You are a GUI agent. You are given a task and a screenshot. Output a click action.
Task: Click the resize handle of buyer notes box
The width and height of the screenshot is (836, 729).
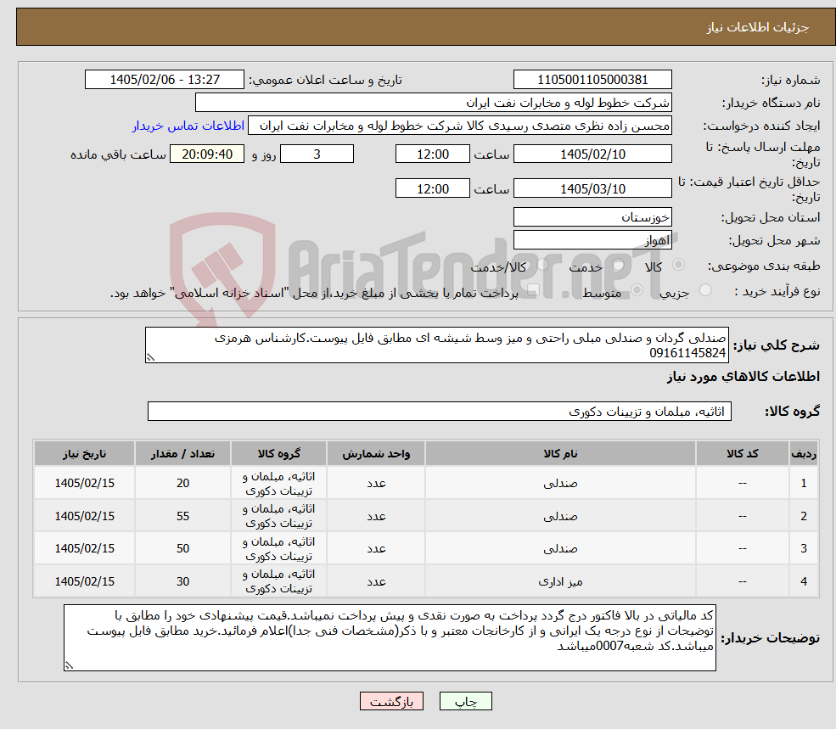click(69, 665)
